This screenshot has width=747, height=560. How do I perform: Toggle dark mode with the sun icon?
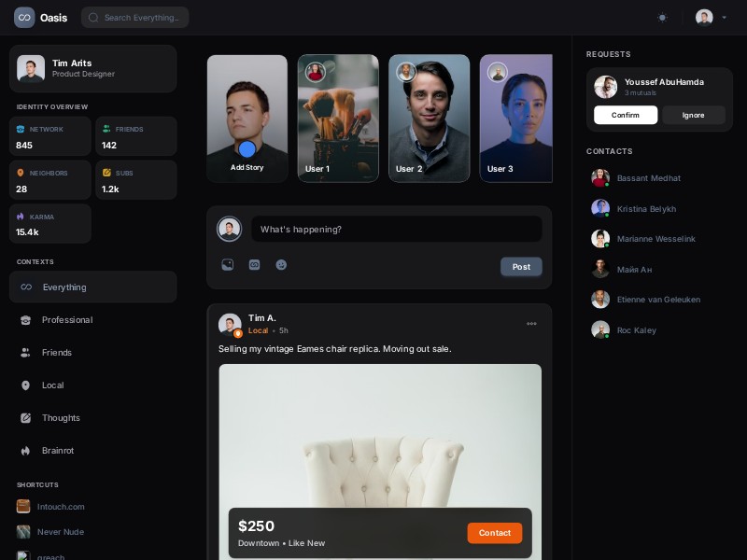pyautogui.click(x=662, y=17)
